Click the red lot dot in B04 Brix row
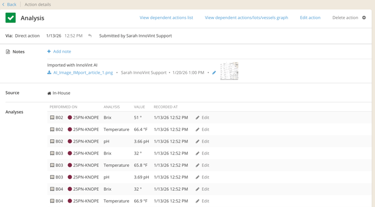The width and height of the screenshot is (375, 207). pos(70,189)
